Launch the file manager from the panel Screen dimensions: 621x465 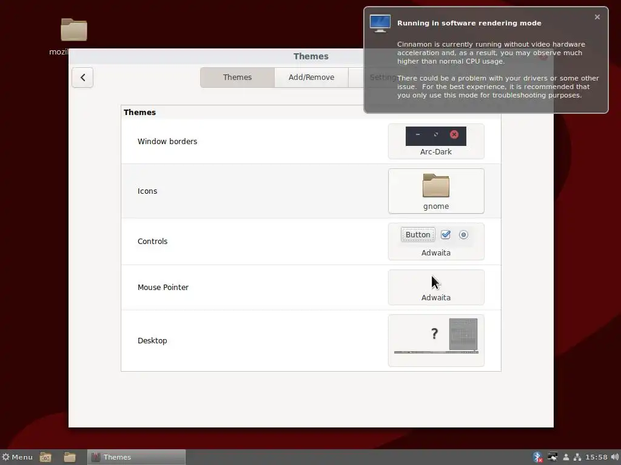(70, 457)
